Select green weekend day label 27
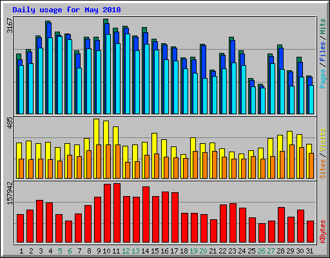330x258 pixels. point(271,251)
